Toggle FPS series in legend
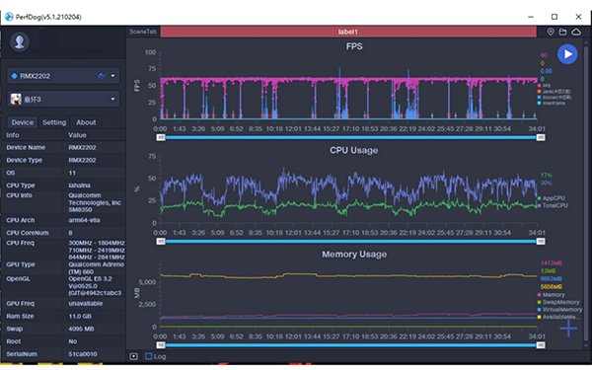 point(544,86)
